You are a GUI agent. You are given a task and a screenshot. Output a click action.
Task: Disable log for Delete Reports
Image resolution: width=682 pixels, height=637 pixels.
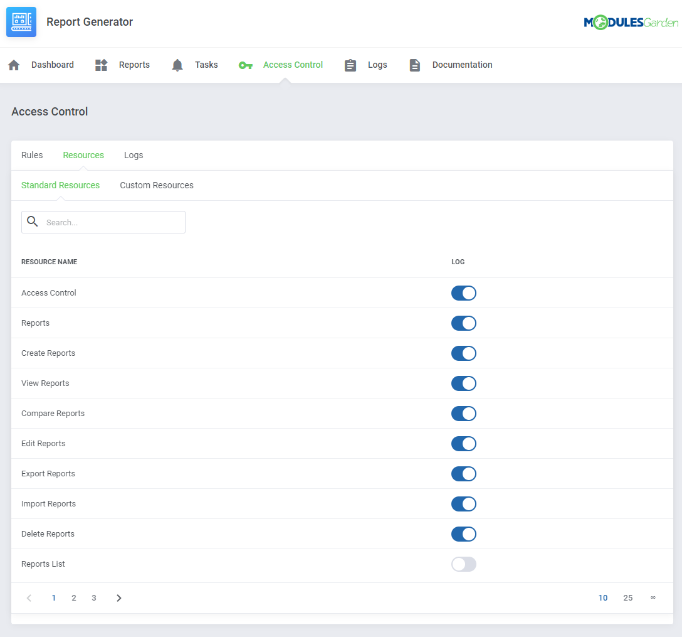(464, 534)
